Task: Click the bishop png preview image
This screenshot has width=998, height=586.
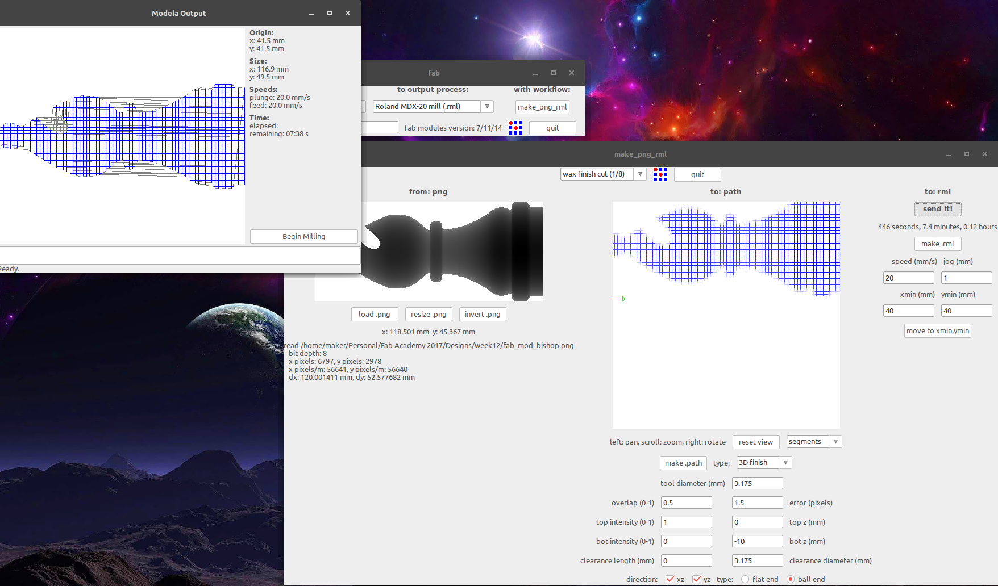Action: (452, 251)
